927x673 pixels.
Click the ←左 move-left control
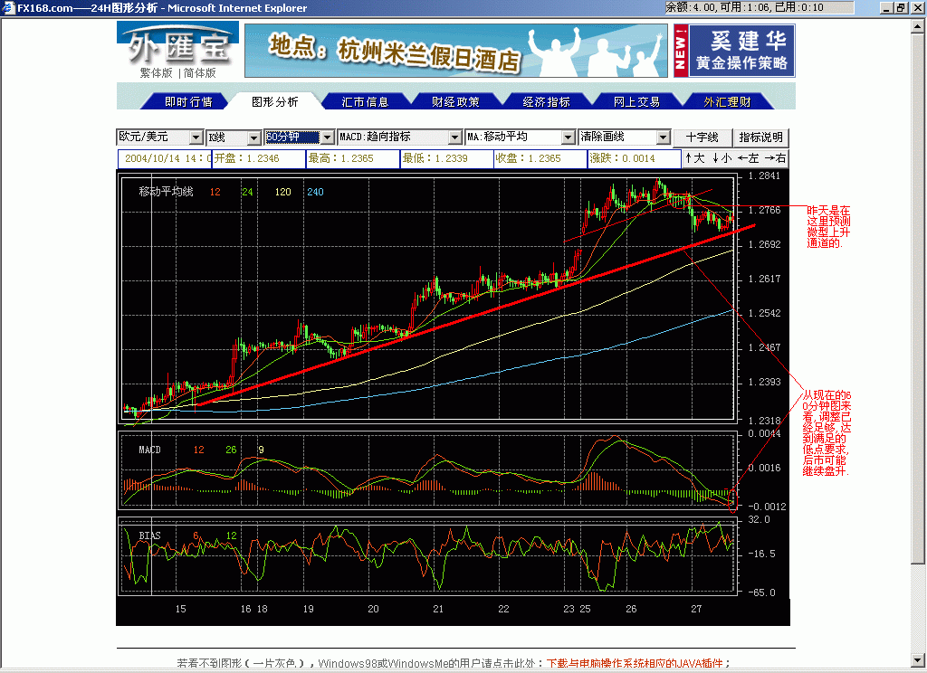[x=748, y=157]
